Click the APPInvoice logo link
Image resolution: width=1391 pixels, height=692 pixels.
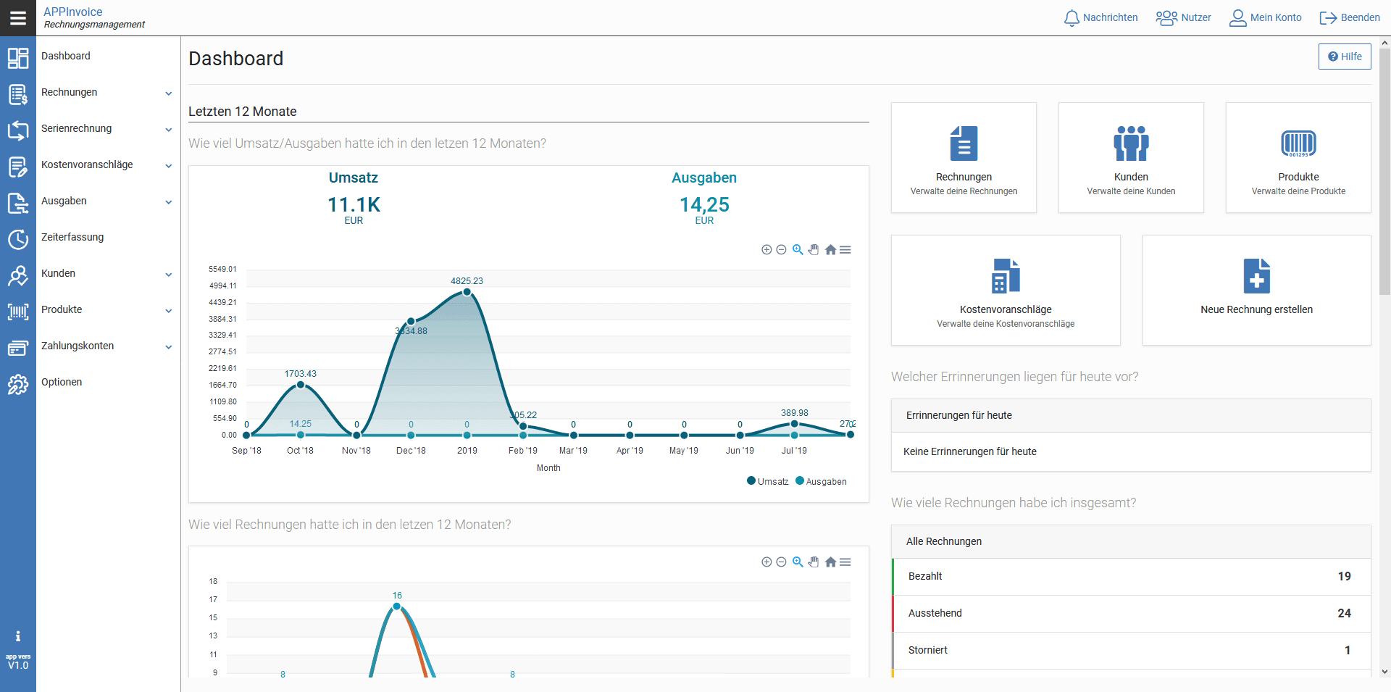[x=73, y=12]
